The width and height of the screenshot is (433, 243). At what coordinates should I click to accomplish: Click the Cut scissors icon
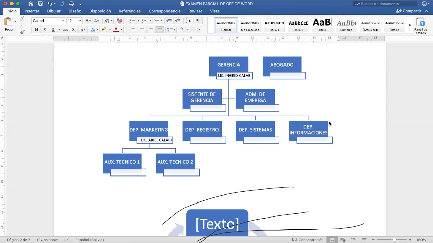click(22, 19)
